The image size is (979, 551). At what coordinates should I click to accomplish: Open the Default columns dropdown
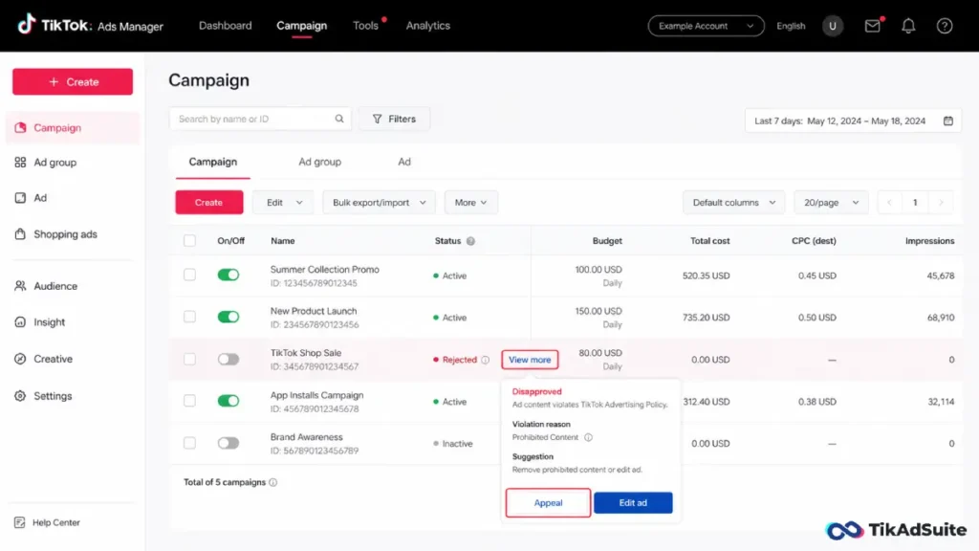click(x=733, y=203)
